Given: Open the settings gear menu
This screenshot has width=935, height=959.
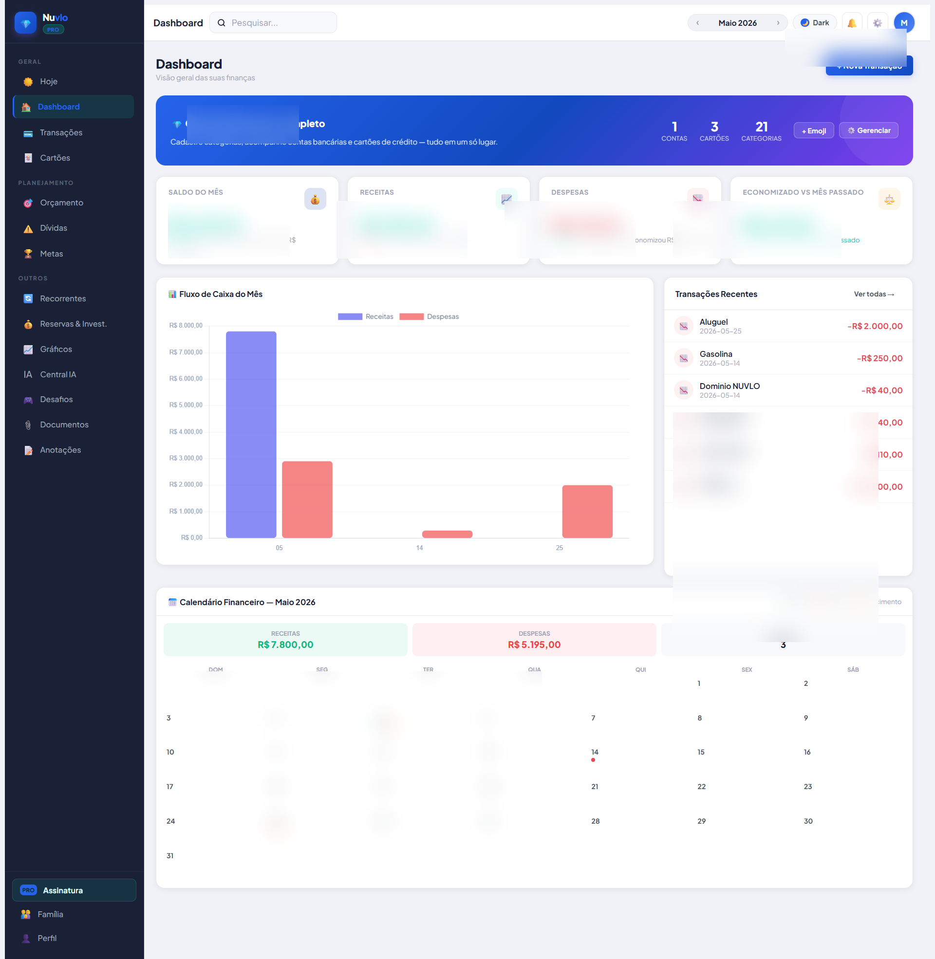Looking at the screenshot, I should point(878,22).
